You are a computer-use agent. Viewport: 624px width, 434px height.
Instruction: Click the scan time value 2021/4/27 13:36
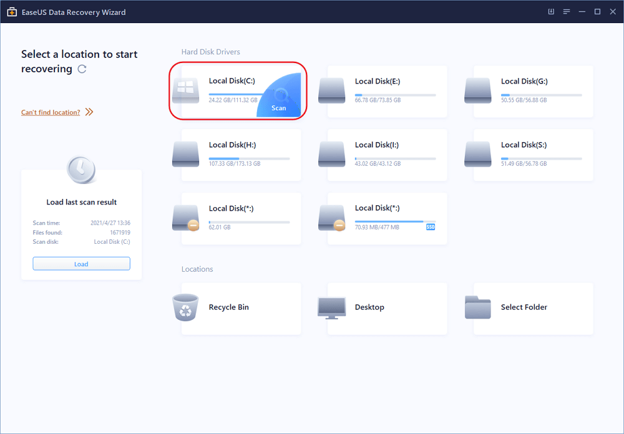(110, 223)
